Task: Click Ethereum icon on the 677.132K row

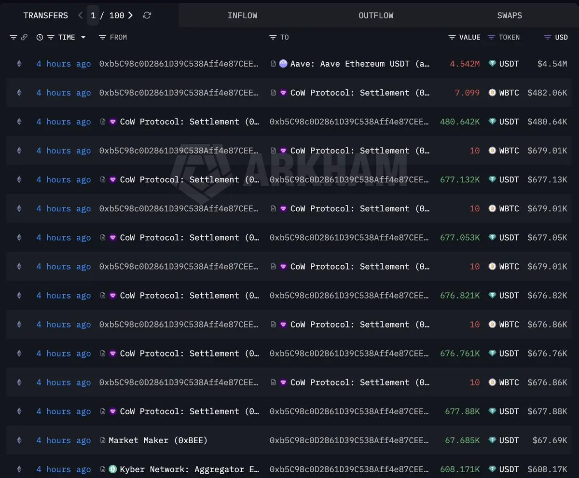Action: [x=19, y=179]
